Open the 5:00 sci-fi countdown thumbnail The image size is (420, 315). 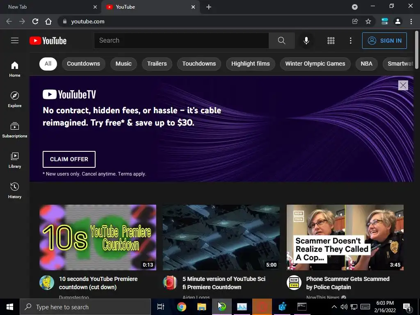(x=221, y=237)
